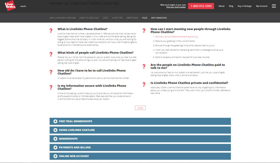Click plus icon beside Using Livelinks Chatline
The width and height of the screenshot is (280, 163).
(55, 130)
